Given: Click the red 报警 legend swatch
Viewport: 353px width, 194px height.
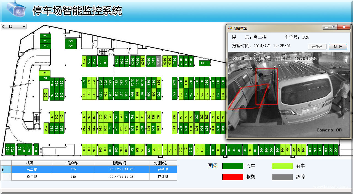Looking at the screenshot, I should click(232, 177).
